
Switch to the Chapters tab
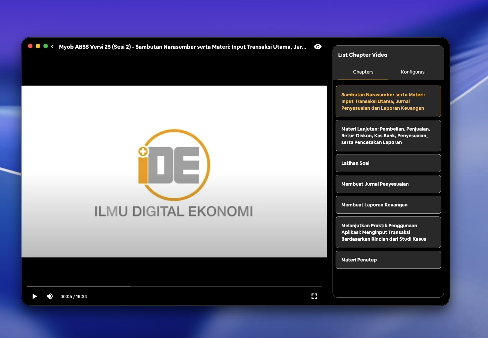363,72
